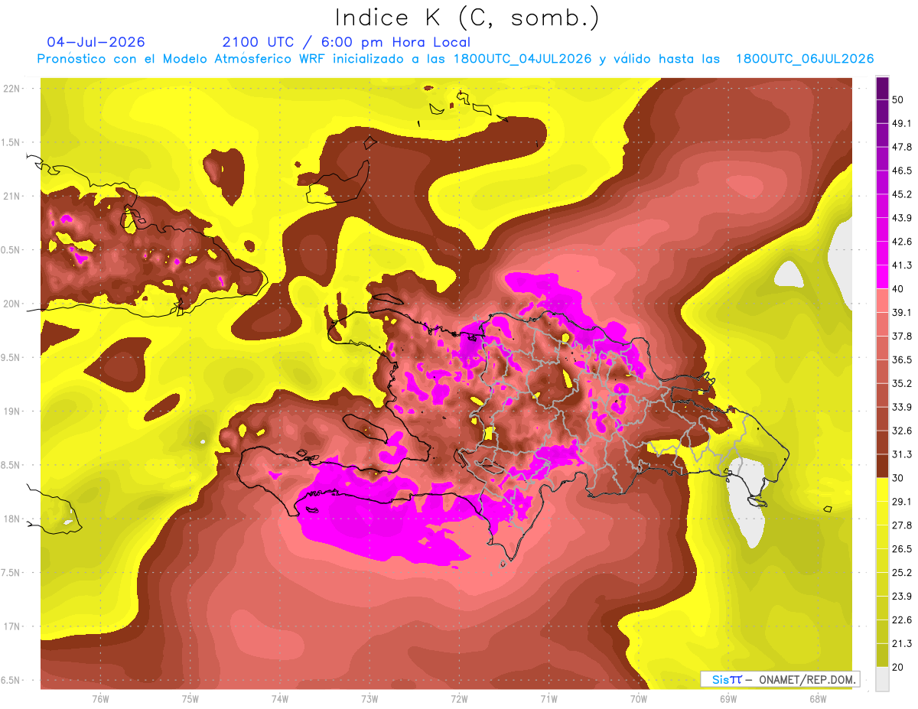This screenshot has width=918, height=709.
Task: Click the legend value '40'
Action: point(899,289)
